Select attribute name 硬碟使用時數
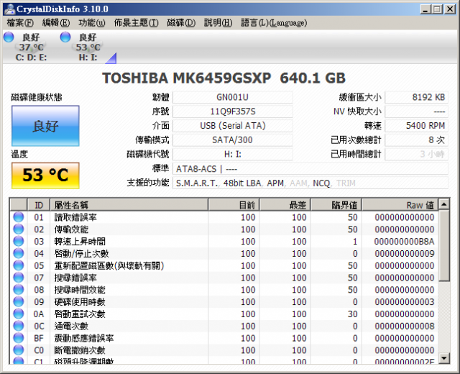The width and height of the screenshot is (460, 374). 80,302
